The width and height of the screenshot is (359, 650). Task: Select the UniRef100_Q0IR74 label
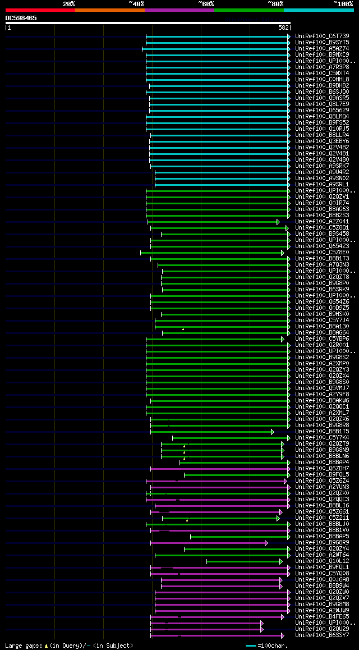click(322, 203)
